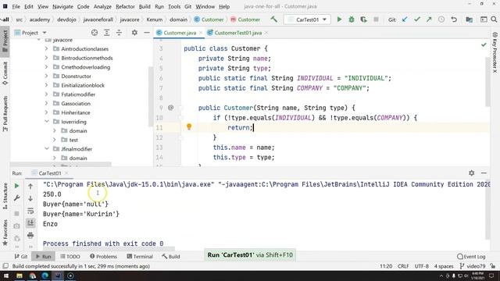The height and width of the screenshot is (281, 500).
Task: Expand the Aintroductionclasses folder
Action: pos(47,48)
